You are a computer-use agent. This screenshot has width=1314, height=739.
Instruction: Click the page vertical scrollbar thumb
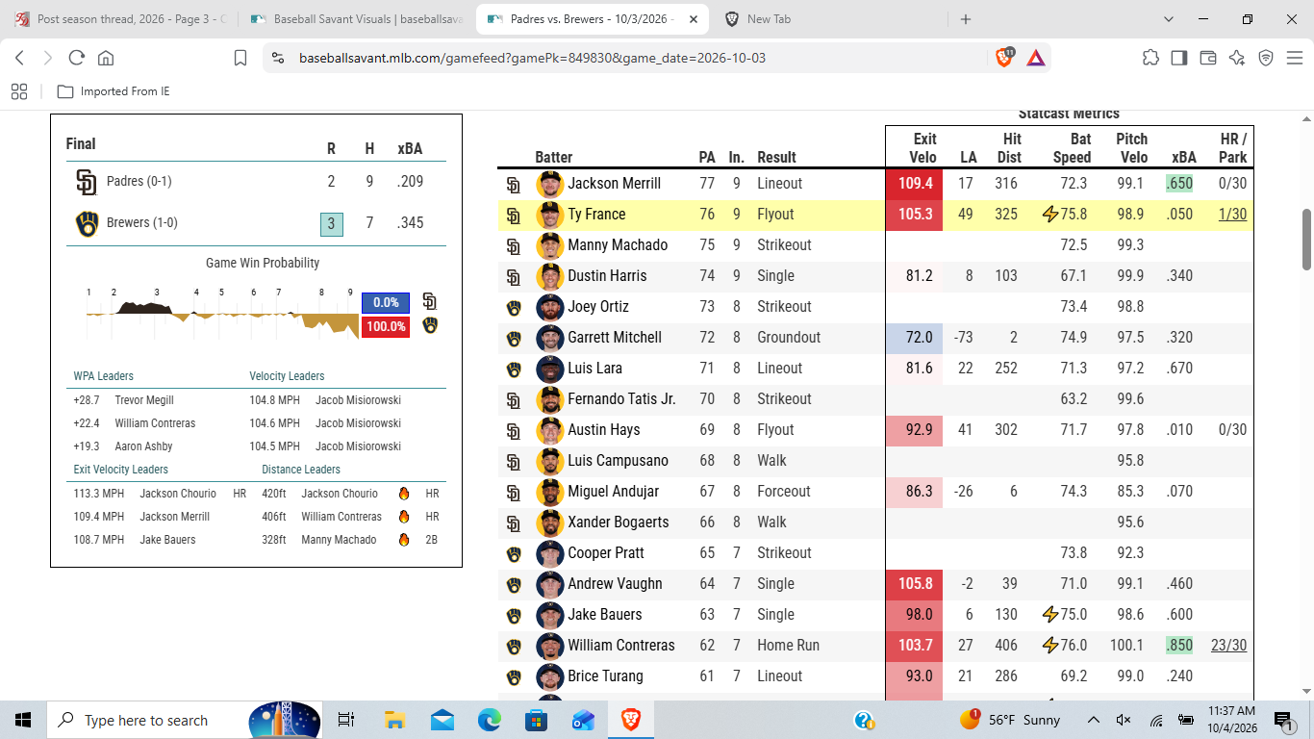point(1306,239)
